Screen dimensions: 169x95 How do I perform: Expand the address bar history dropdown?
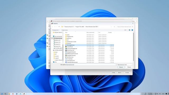[111, 27]
